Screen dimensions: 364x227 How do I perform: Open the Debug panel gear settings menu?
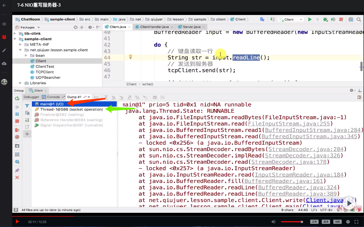352,91
